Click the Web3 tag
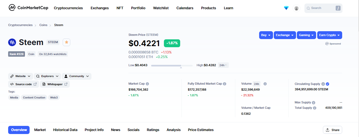Viewport: 359px width, 137px height. (x=54, y=98)
